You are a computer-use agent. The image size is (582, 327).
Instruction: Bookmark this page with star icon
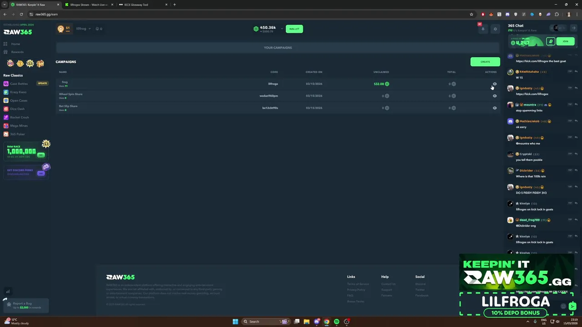coord(472,14)
